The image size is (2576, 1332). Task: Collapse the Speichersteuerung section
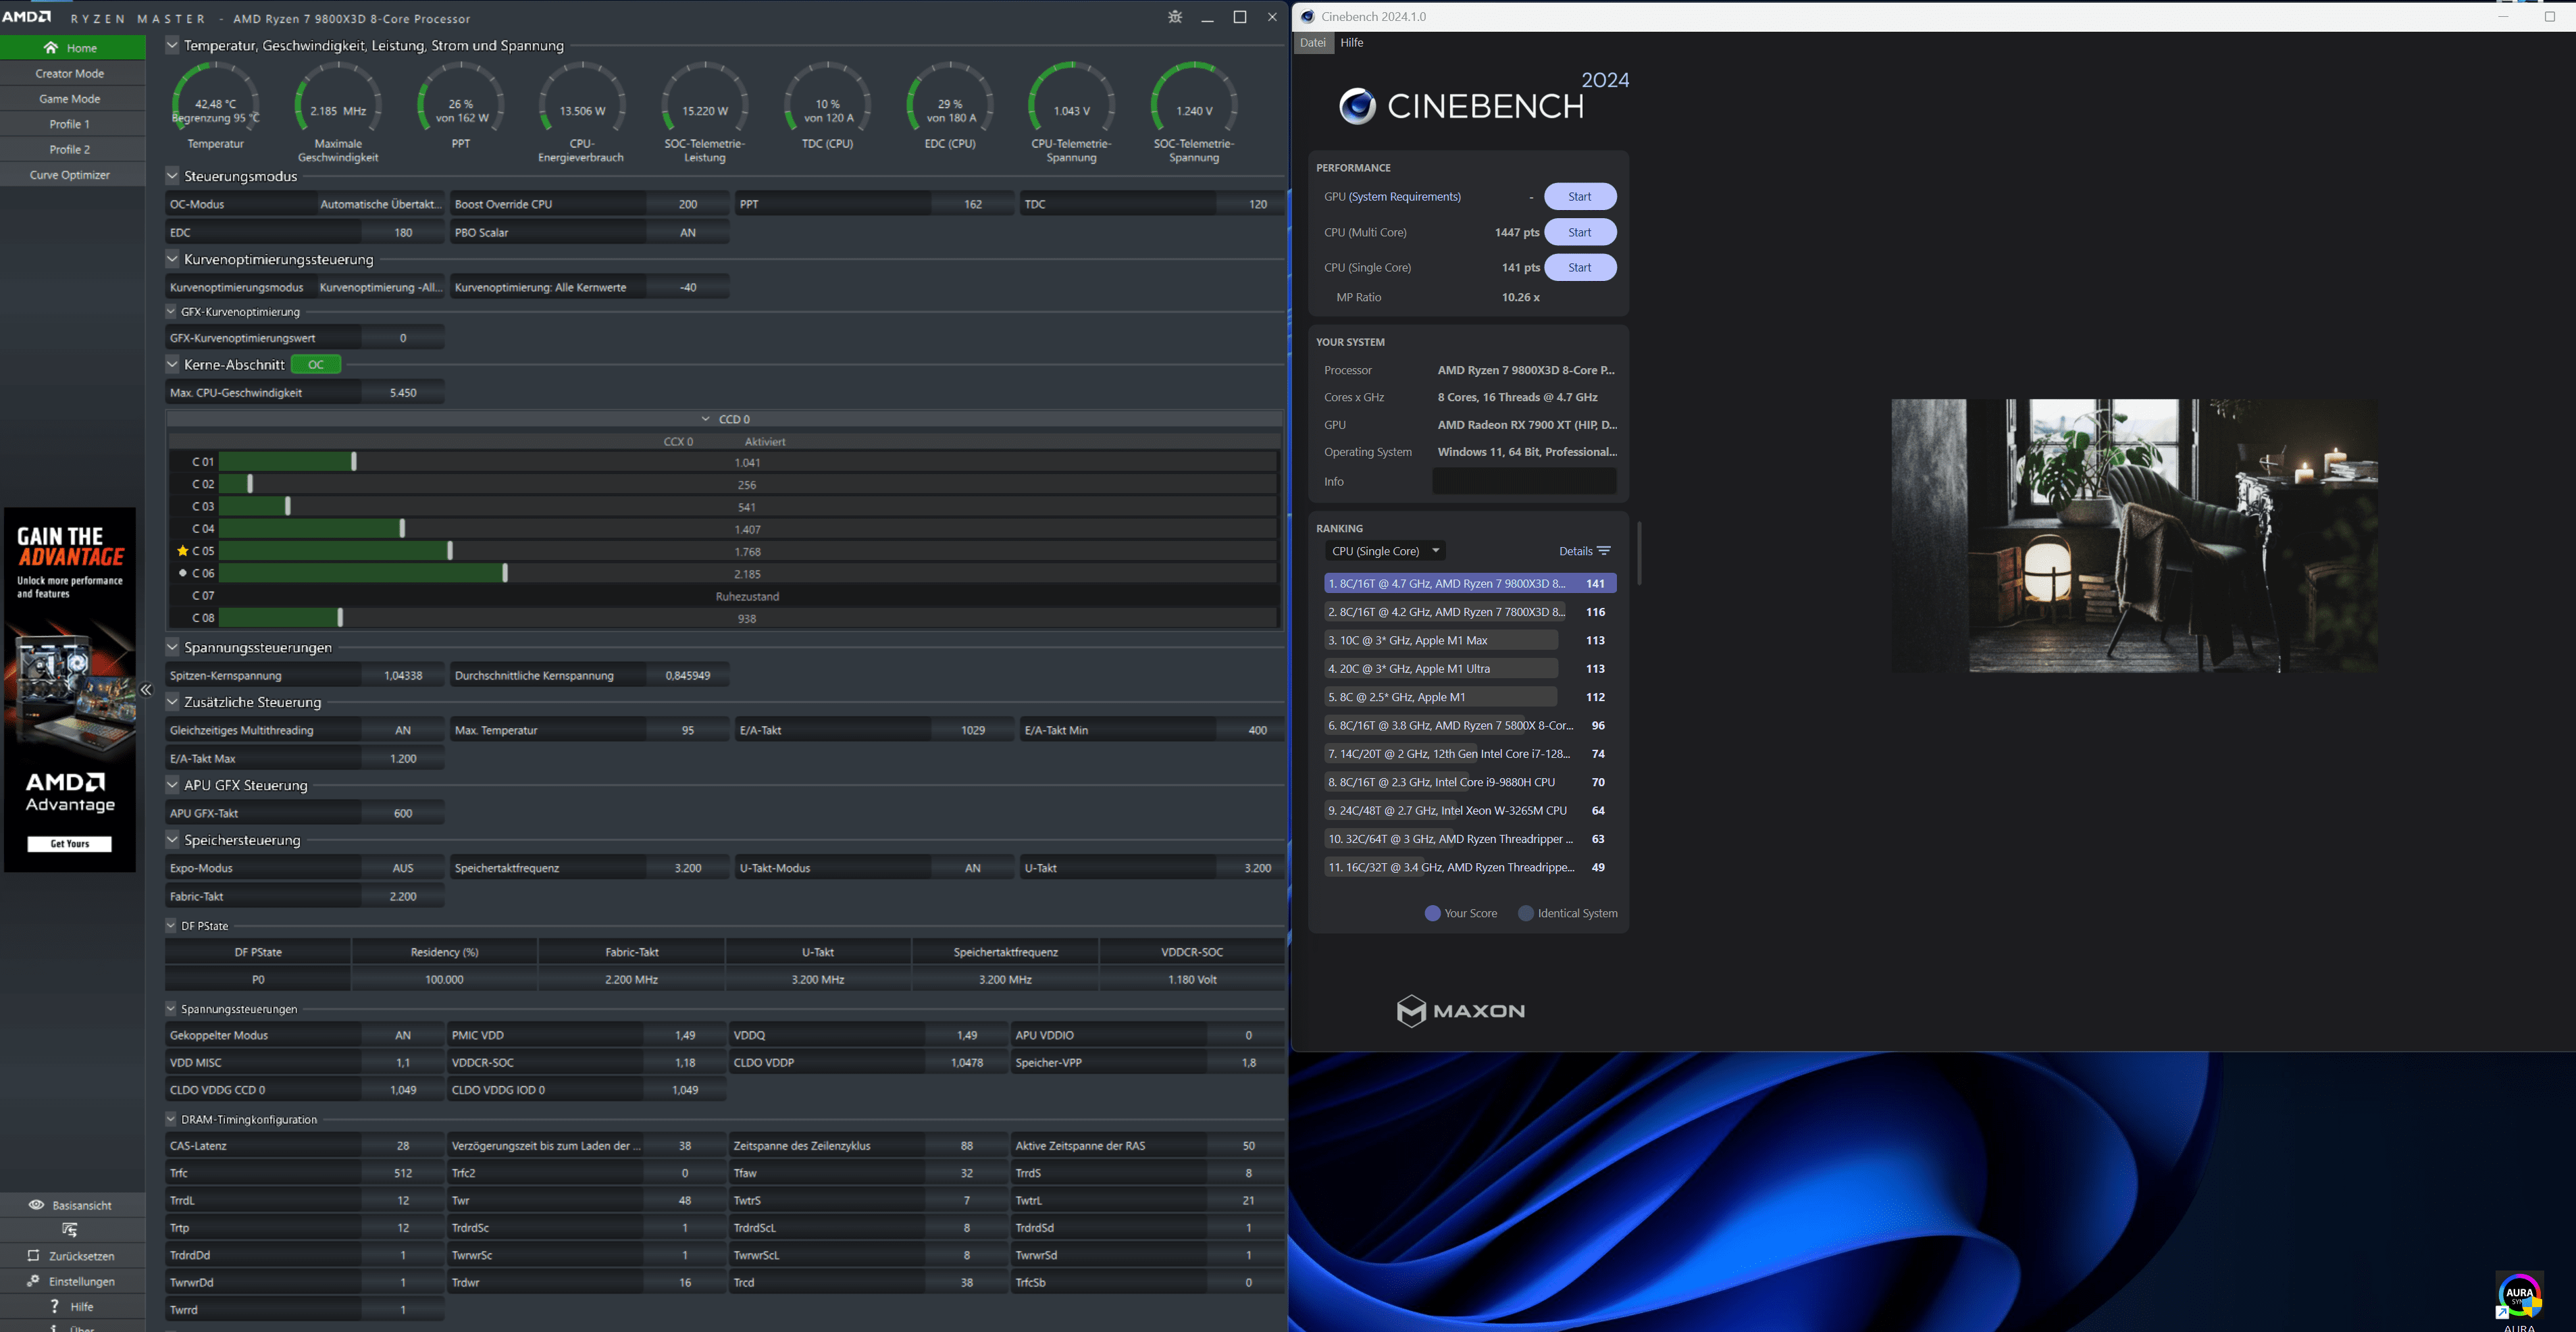point(172,840)
